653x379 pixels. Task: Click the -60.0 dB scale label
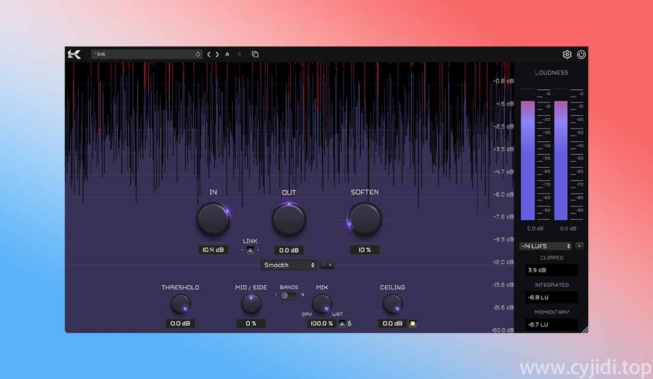(502, 330)
